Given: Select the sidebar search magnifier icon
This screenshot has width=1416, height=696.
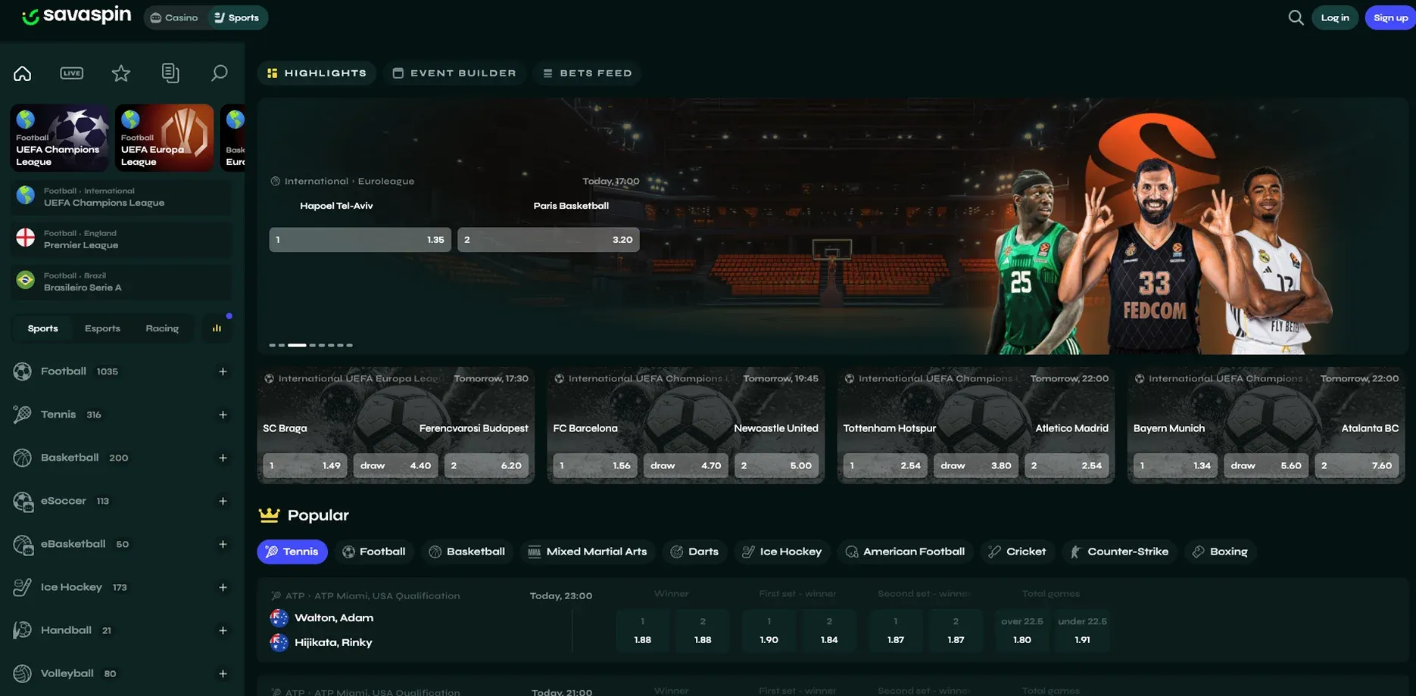Looking at the screenshot, I should [x=219, y=73].
